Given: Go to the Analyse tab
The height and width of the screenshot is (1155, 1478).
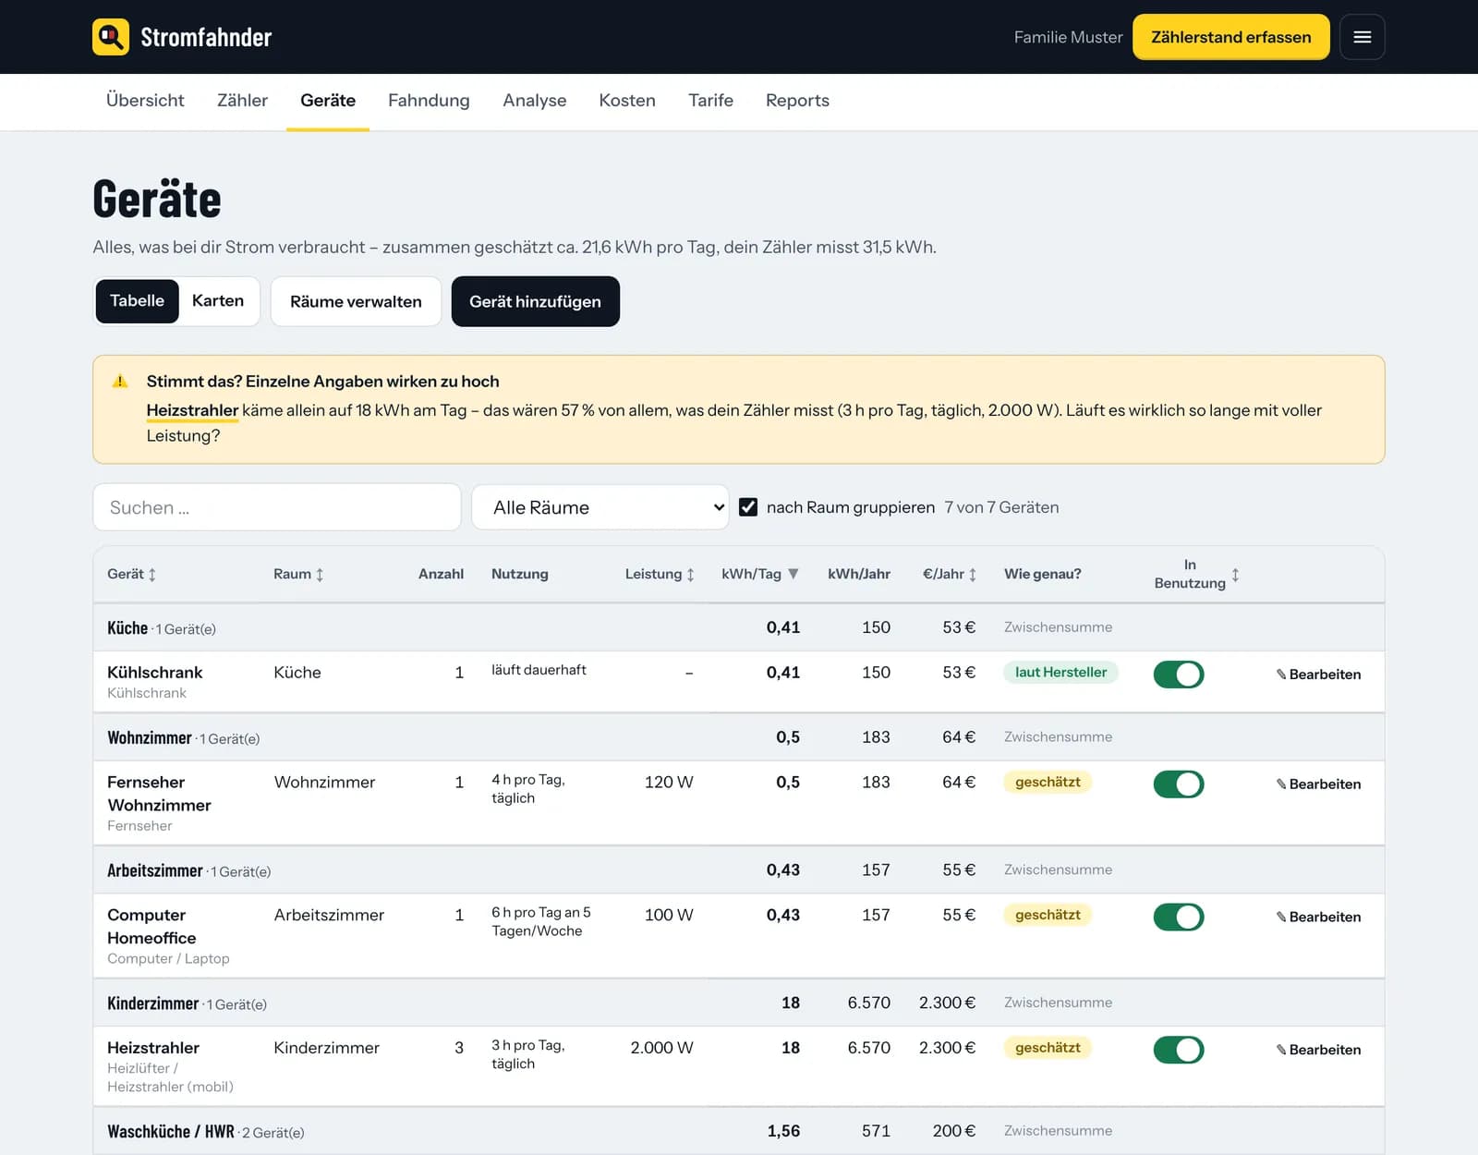Looking at the screenshot, I should click(535, 100).
